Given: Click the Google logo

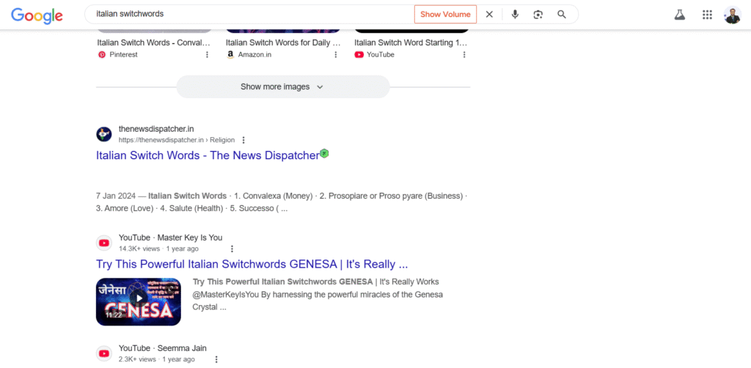Looking at the screenshot, I should (37, 15).
